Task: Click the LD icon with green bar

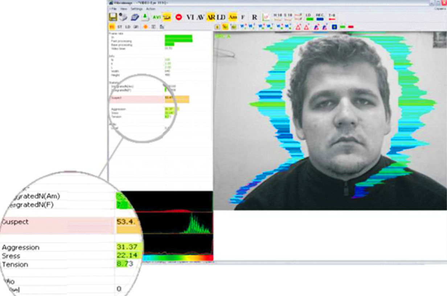Action: (309, 17)
